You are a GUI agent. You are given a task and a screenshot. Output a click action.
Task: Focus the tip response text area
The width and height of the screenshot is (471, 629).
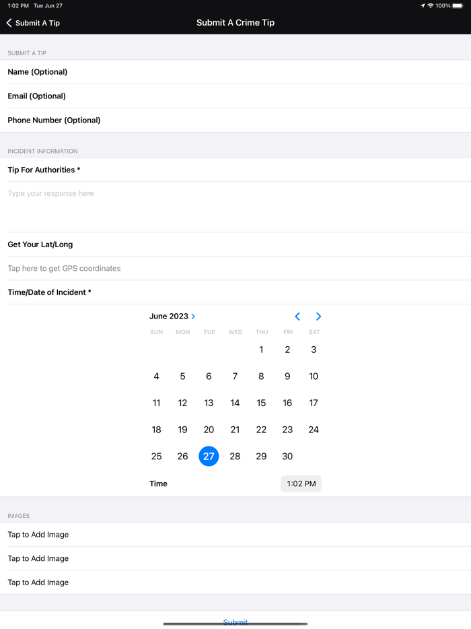235,207
